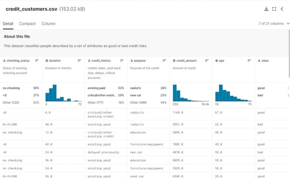Sort by credit_amount column icon
The height and width of the screenshot is (179, 290).
[x=207, y=60]
